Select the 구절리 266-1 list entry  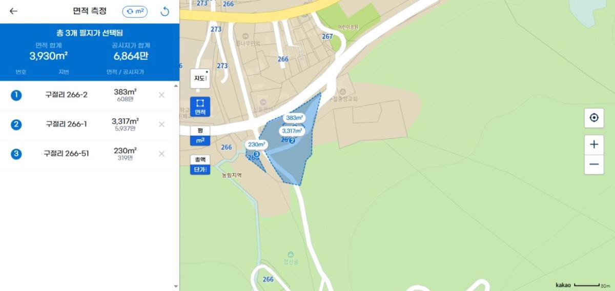tap(90, 124)
